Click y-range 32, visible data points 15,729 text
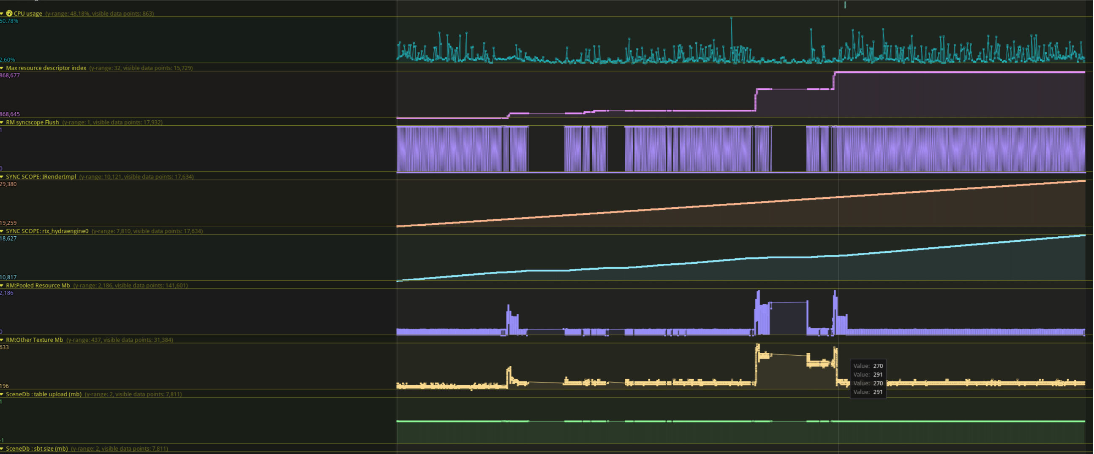 tap(141, 68)
